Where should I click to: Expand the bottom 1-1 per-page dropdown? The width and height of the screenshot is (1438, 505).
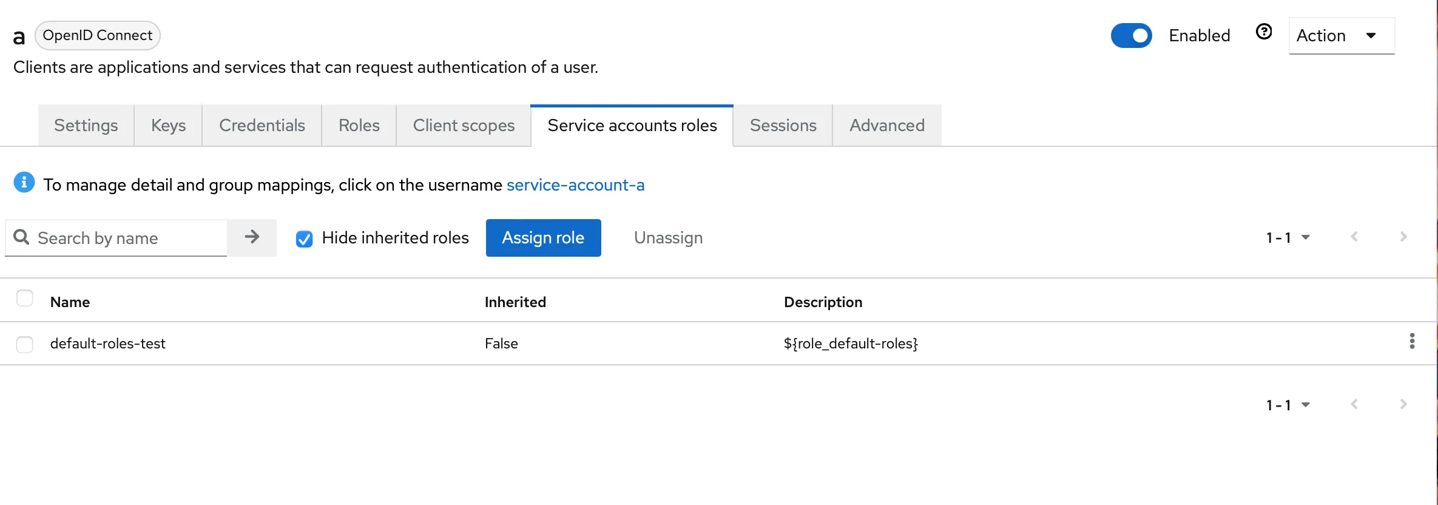coord(1288,405)
